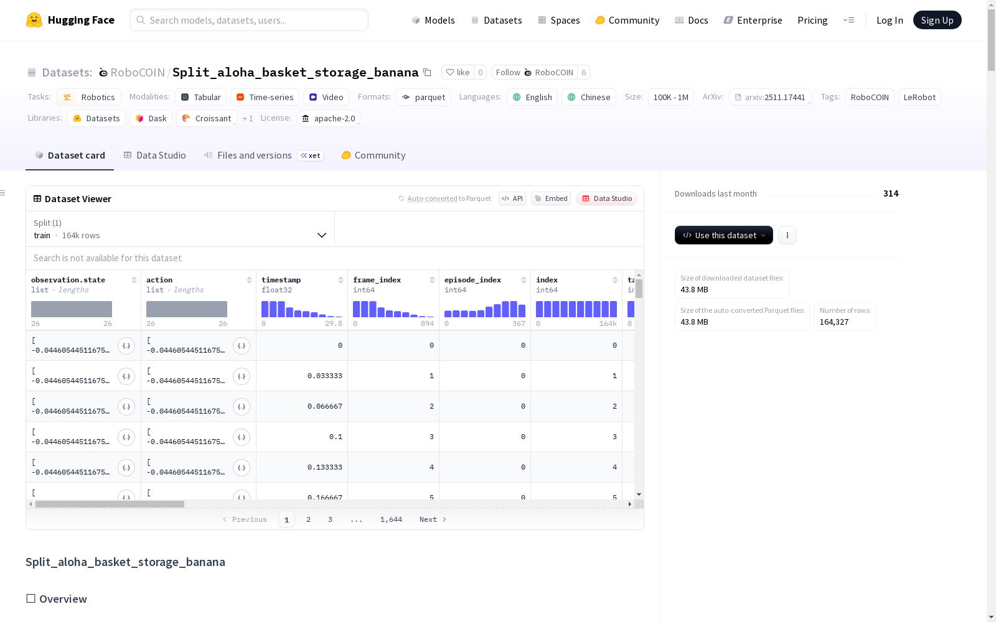Expand observation.state JSON in timestamp 0.133333 row

(x=126, y=468)
